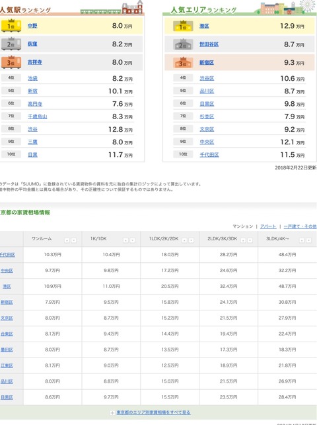Switch to 一戸建て・その他 tab
The width and height of the screenshot is (317, 425).
tap(300, 226)
